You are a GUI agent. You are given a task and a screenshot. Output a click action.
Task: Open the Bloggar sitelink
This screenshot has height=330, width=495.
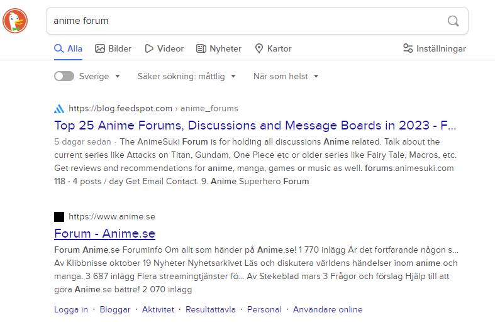[x=115, y=309]
